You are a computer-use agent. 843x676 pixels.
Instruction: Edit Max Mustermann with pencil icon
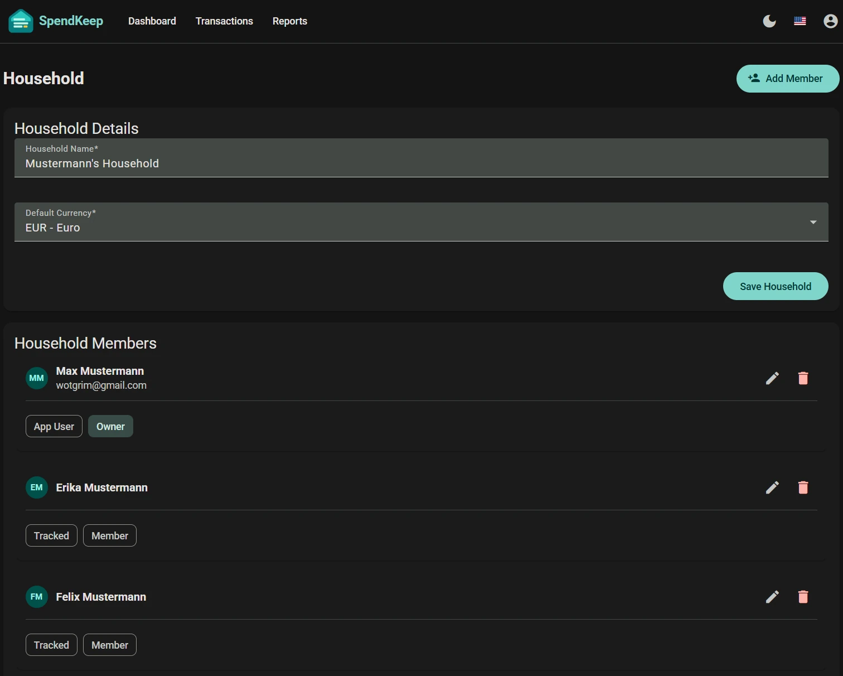[772, 378]
